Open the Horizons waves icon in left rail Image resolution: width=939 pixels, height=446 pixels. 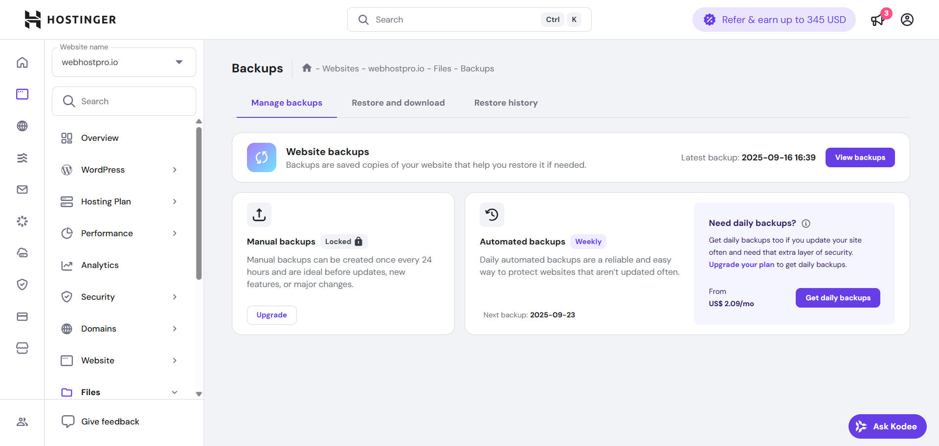point(22,157)
